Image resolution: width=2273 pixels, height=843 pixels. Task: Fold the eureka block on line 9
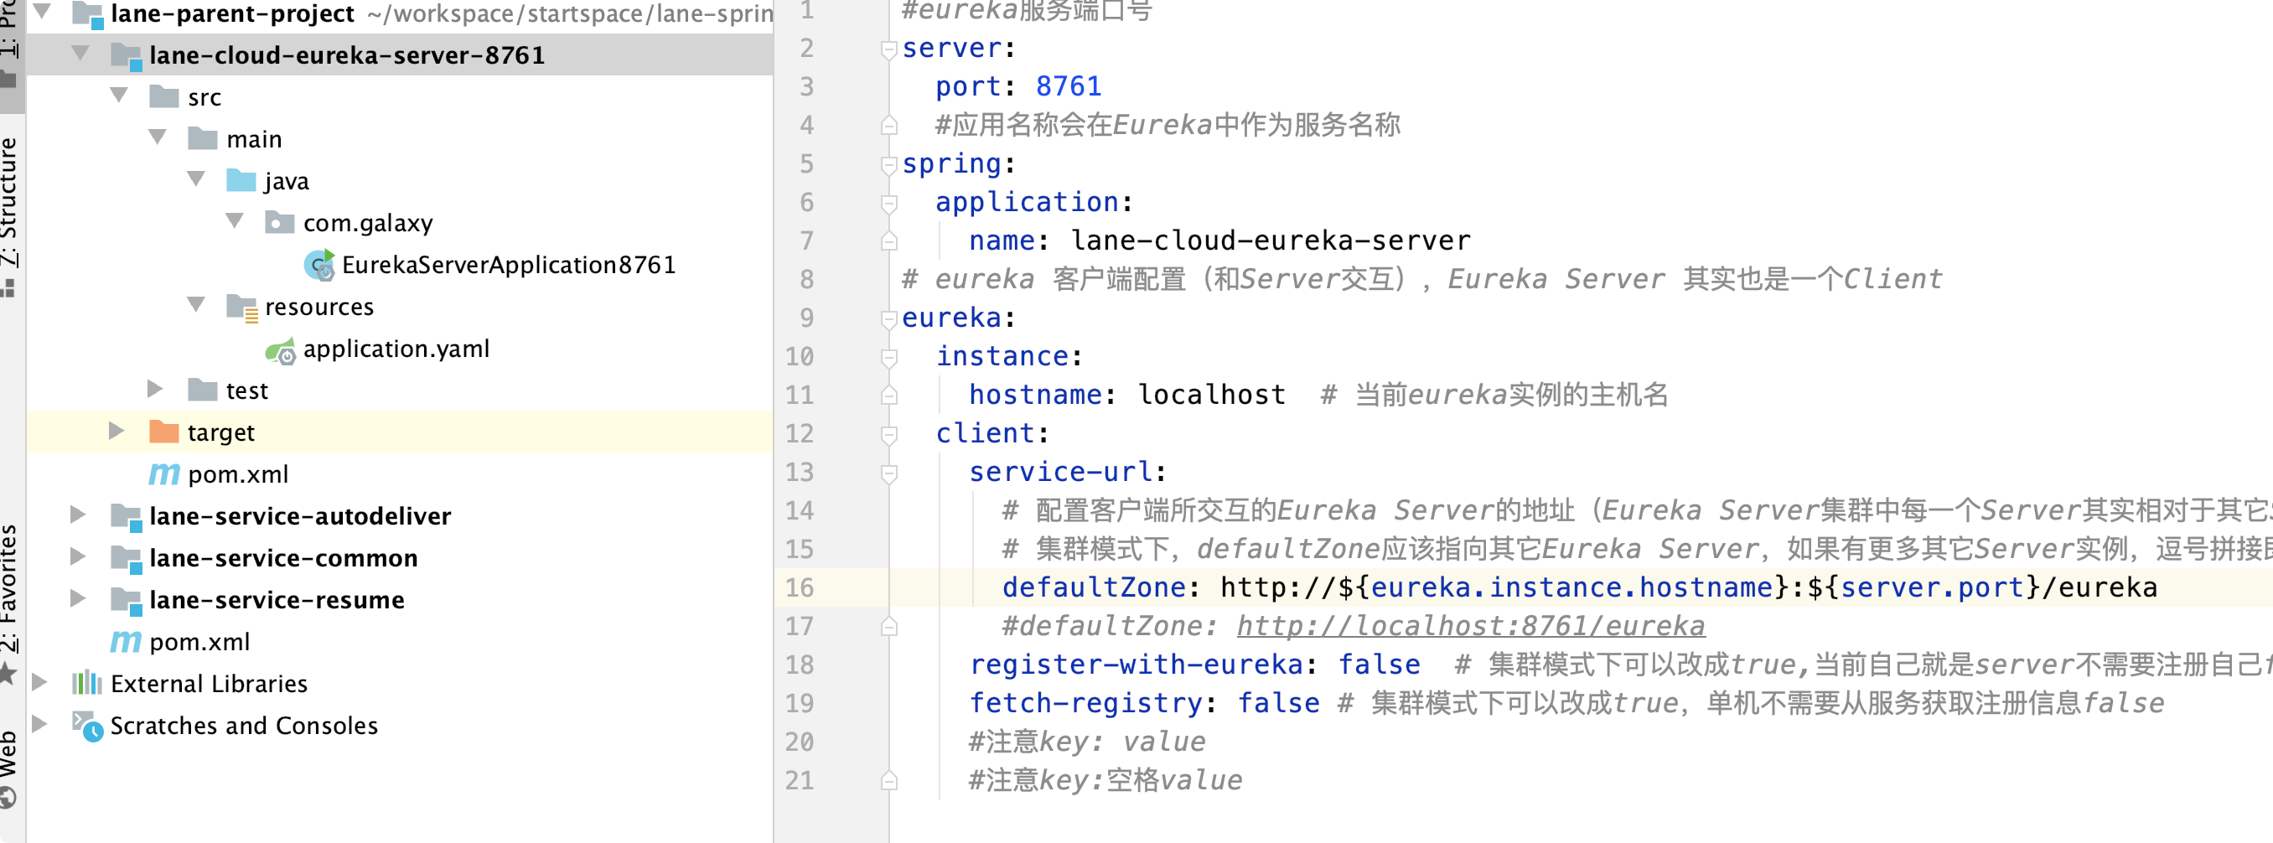[x=888, y=319]
